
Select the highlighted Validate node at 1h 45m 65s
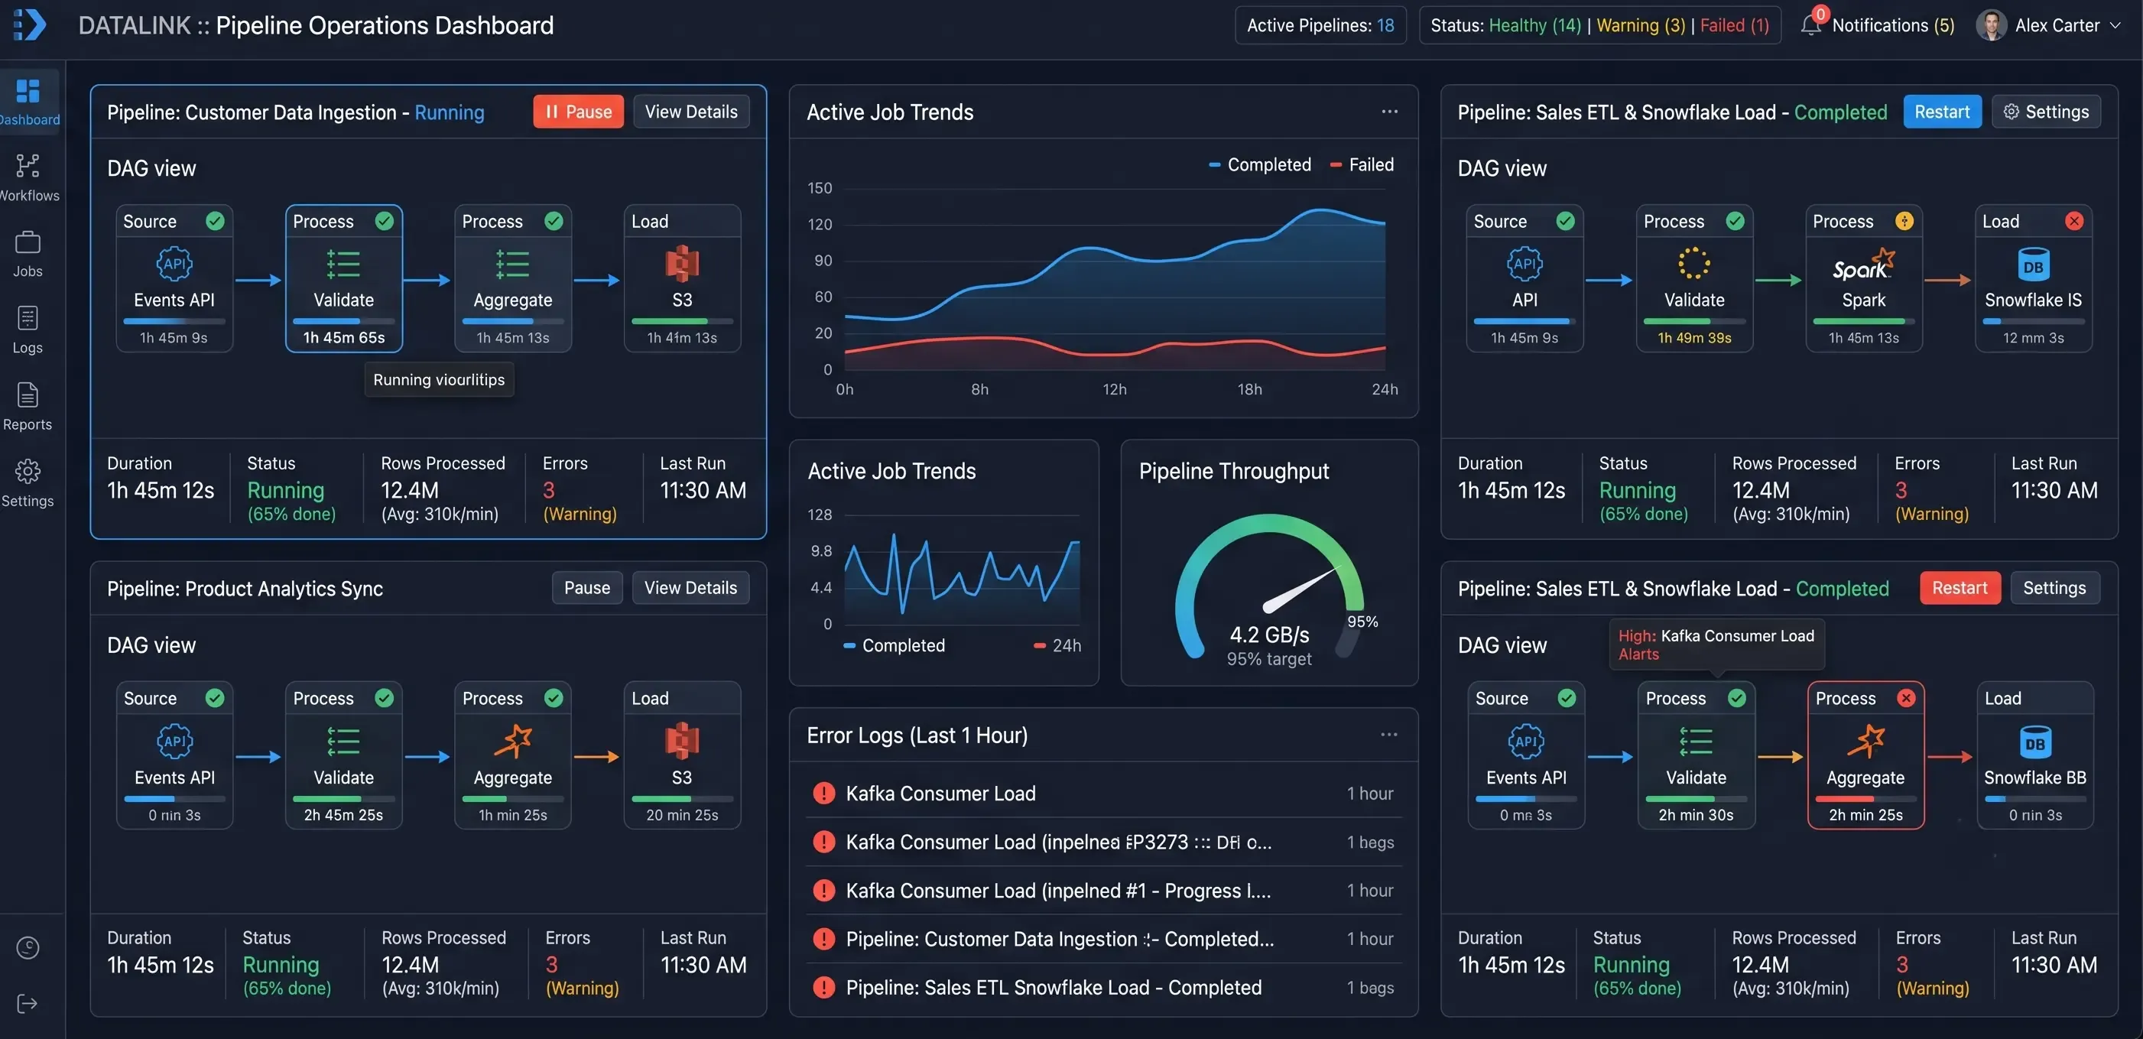[343, 279]
